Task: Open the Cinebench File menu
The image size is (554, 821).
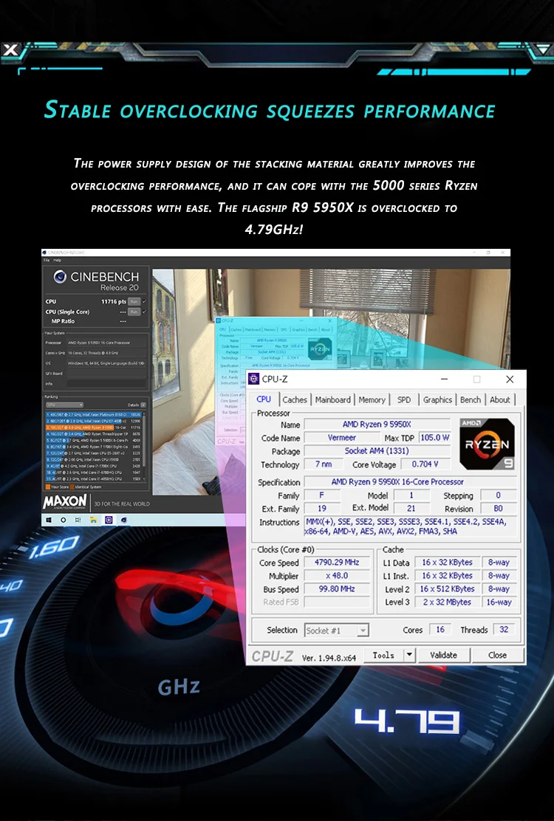Action: point(47,260)
